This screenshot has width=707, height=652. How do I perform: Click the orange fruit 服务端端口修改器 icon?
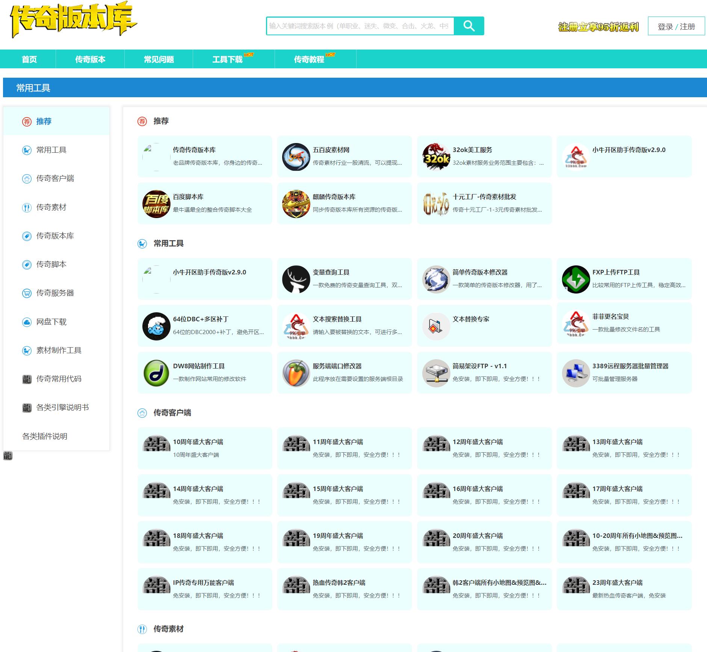point(296,373)
